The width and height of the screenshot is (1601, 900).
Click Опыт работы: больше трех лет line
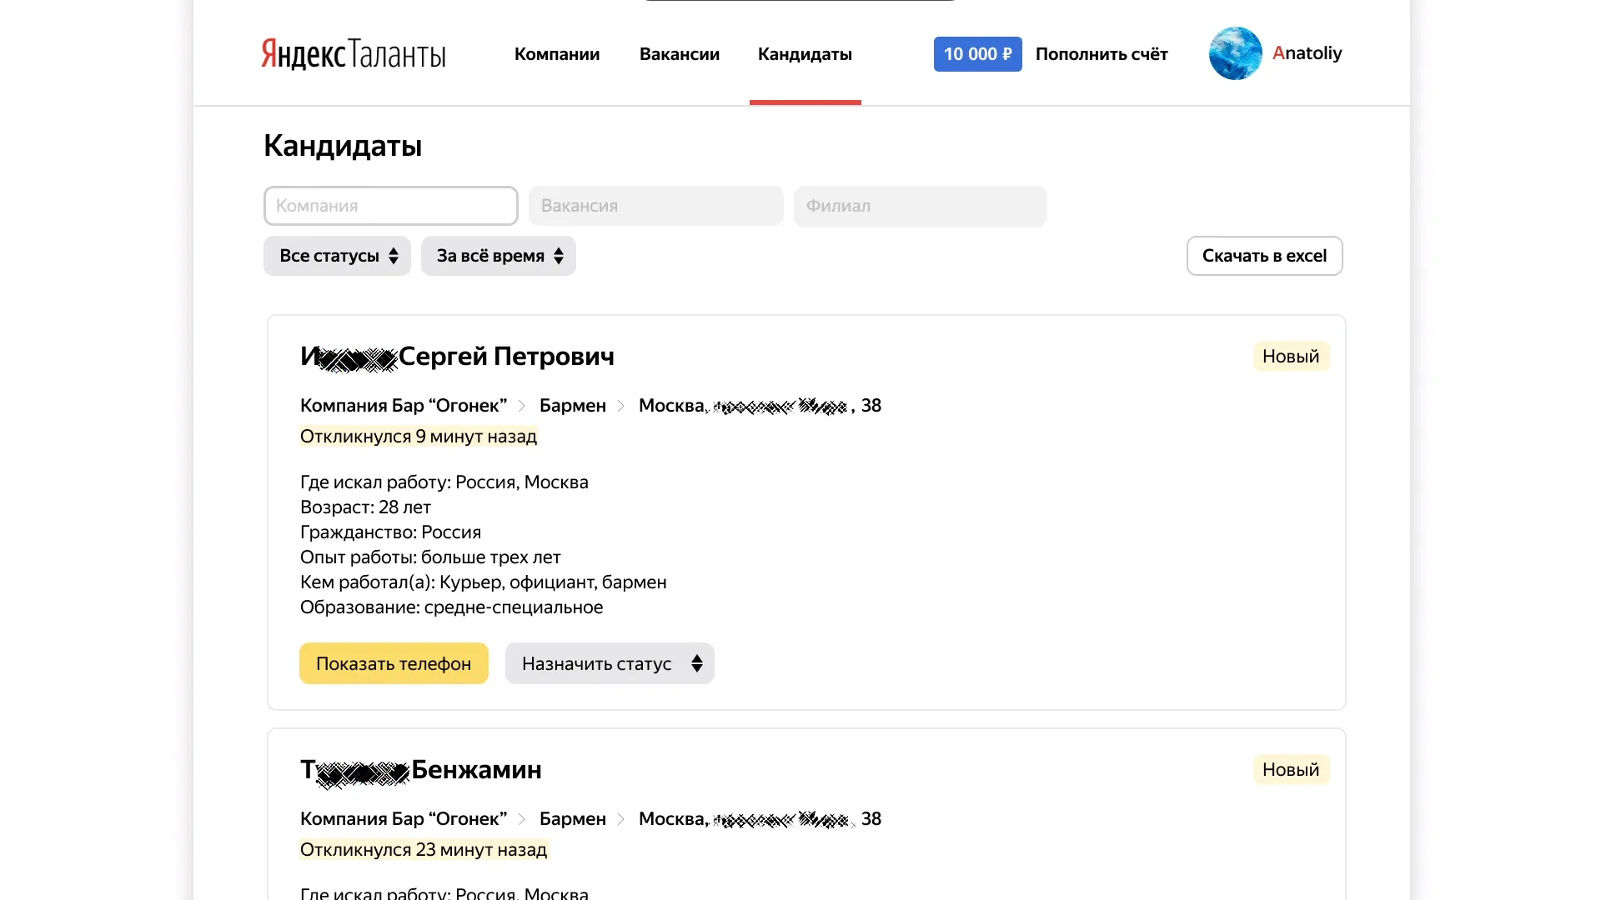pyautogui.click(x=430, y=557)
